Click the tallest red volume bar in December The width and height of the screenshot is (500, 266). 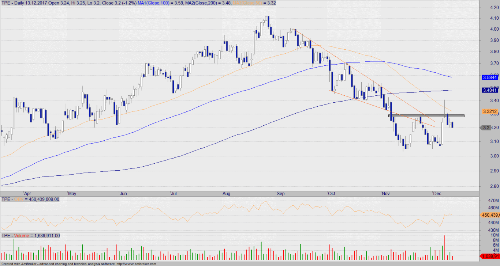pos(444,248)
